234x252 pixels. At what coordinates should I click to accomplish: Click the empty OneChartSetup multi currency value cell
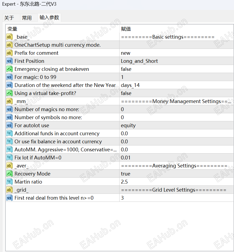click(x=177, y=45)
